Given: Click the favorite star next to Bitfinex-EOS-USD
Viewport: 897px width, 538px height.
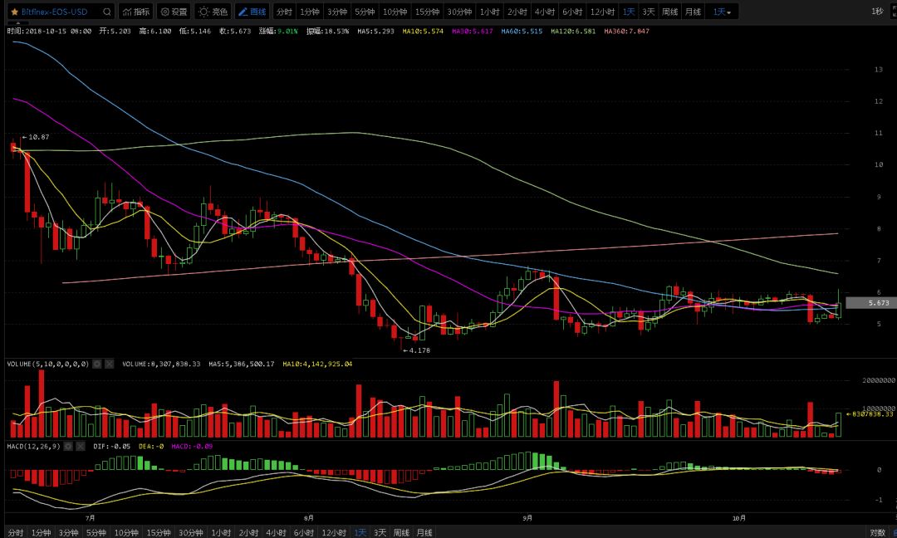Looking at the screenshot, I should [x=14, y=12].
